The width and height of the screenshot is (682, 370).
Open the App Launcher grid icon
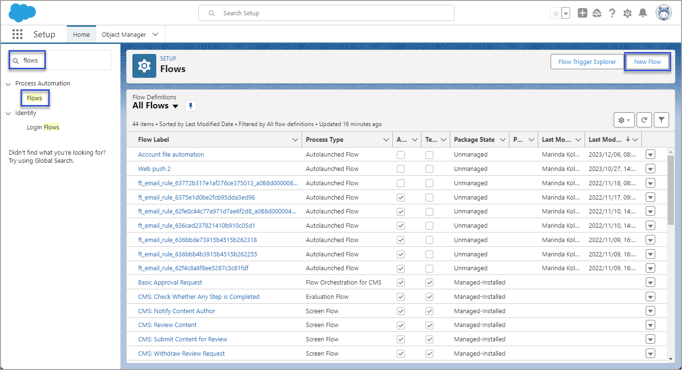[17, 34]
